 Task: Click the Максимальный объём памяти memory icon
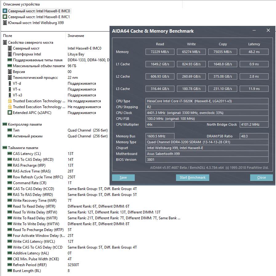(10, 66)
